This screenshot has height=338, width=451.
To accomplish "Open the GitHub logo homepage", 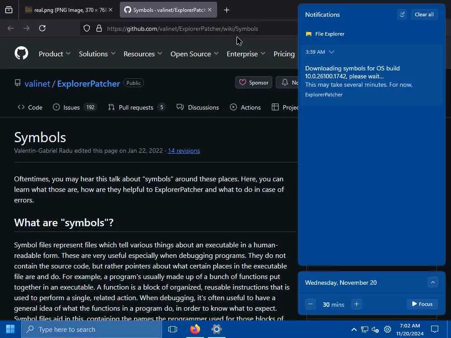I will pyautogui.click(x=21, y=53).
